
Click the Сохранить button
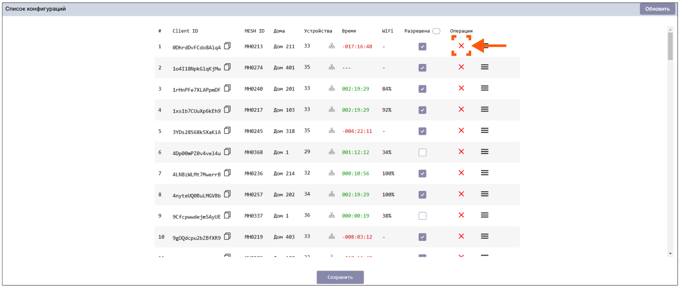tap(340, 277)
